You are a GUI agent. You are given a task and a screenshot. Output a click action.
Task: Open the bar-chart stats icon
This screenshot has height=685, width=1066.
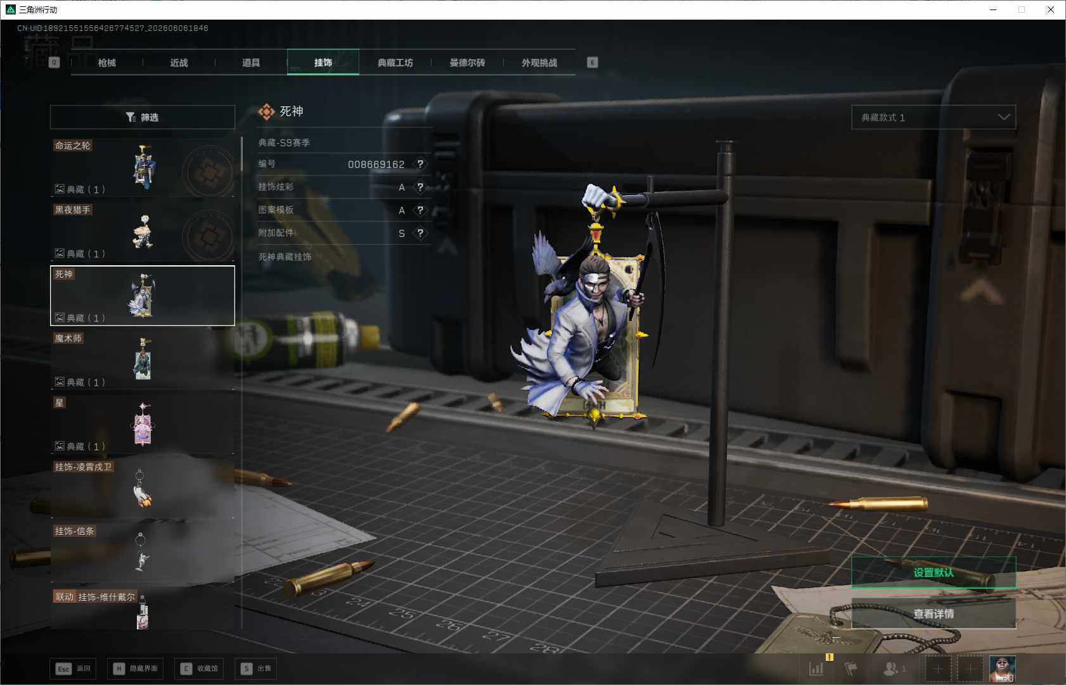816,668
